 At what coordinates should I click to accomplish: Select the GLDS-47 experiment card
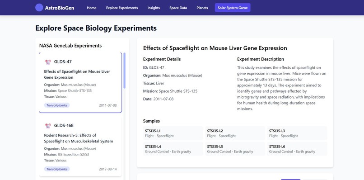click(x=80, y=83)
